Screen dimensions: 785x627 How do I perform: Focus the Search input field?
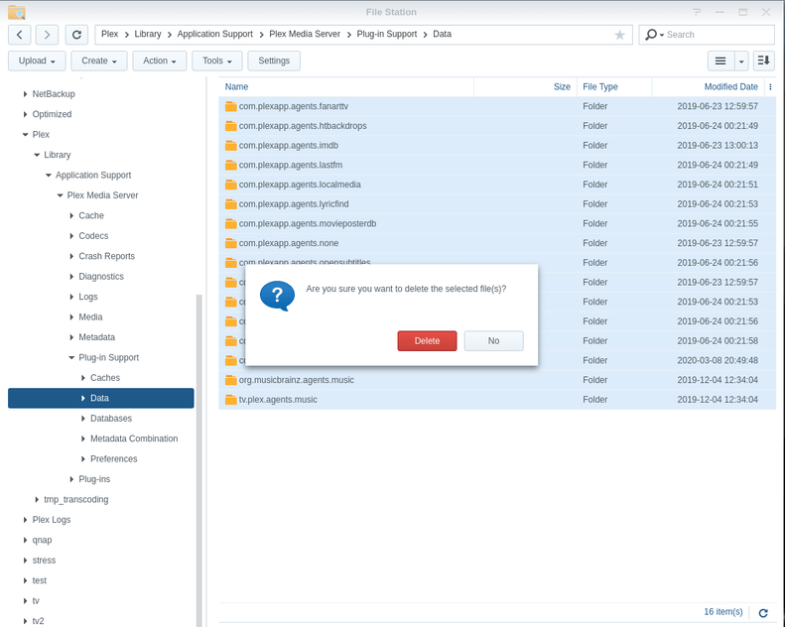pyautogui.click(x=719, y=35)
